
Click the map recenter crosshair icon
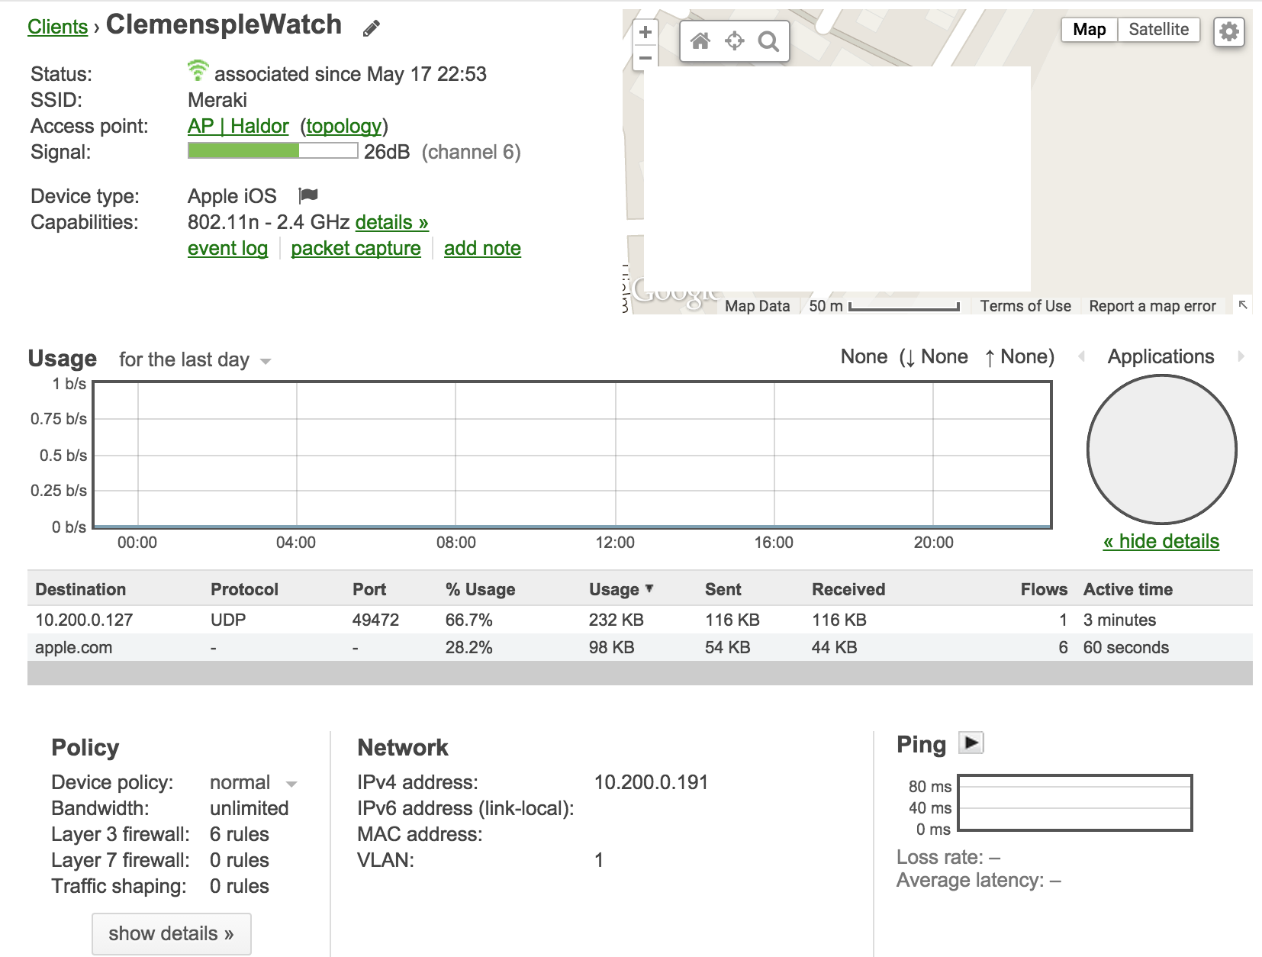734,40
